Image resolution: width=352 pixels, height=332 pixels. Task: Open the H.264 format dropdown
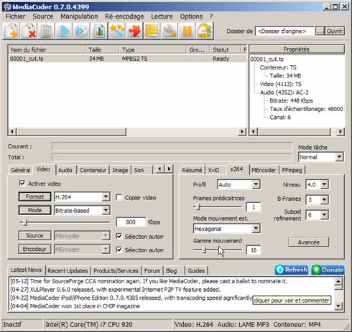pos(106,197)
